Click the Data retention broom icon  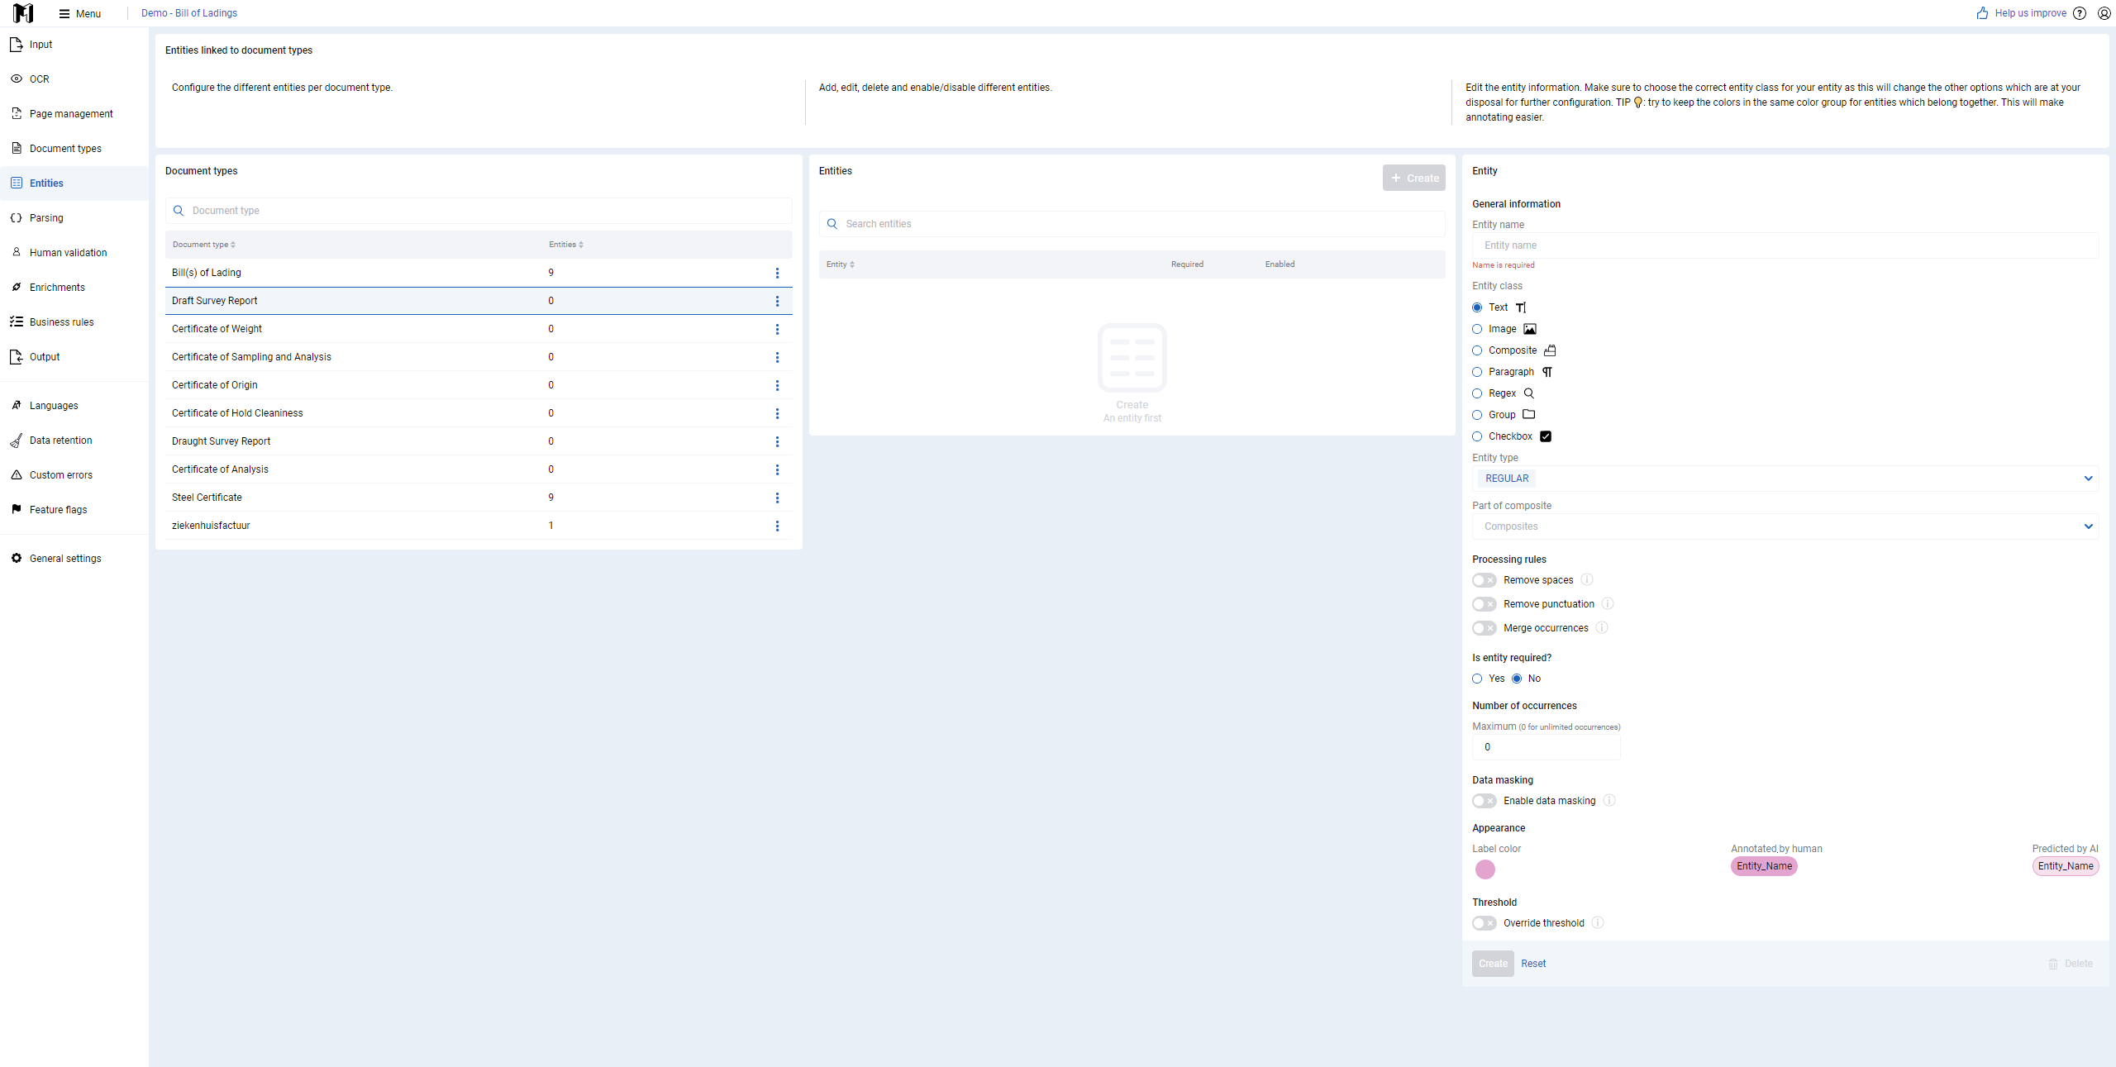[17, 441]
